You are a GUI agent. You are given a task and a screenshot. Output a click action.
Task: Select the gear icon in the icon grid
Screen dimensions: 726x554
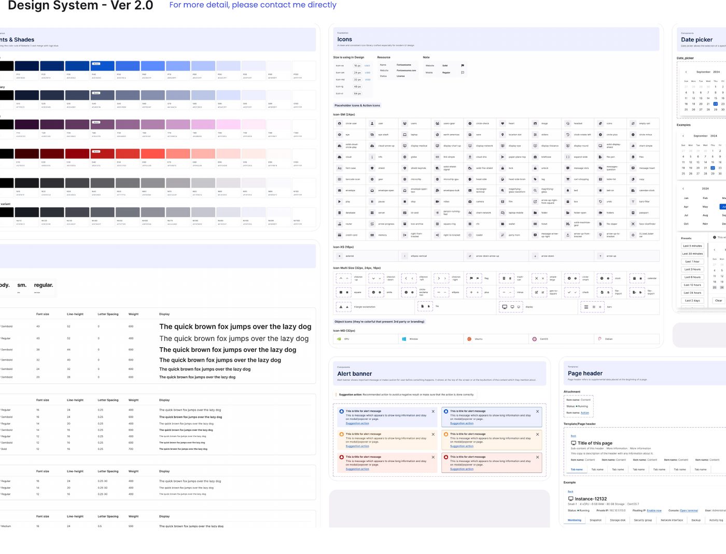coord(372,179)
